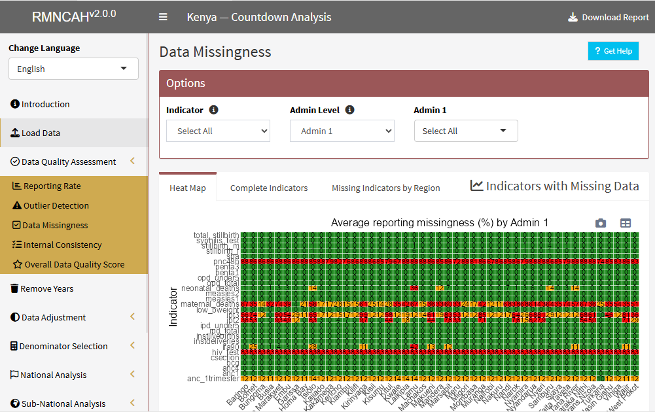Open the Change Language English dropdown
This screenshot has height=412, width=655.
pyautogui.click(x=73, y=69)
